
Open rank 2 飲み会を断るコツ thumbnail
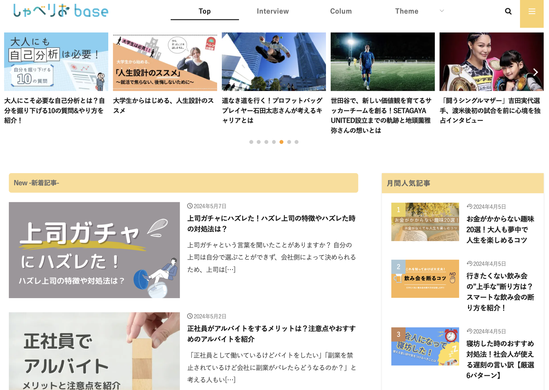click(425, 278)
